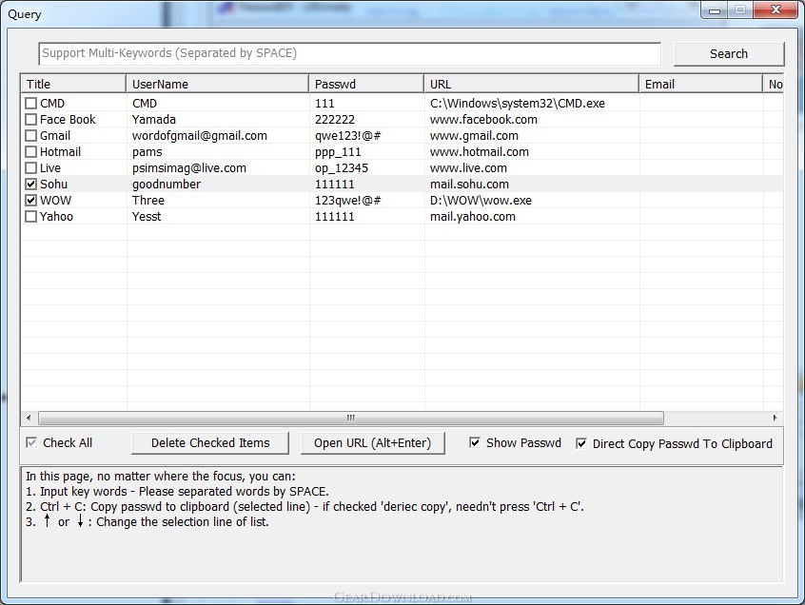805x605 pixels.
Task: Select the Face Book title text
Action: [x=68, y=120]
